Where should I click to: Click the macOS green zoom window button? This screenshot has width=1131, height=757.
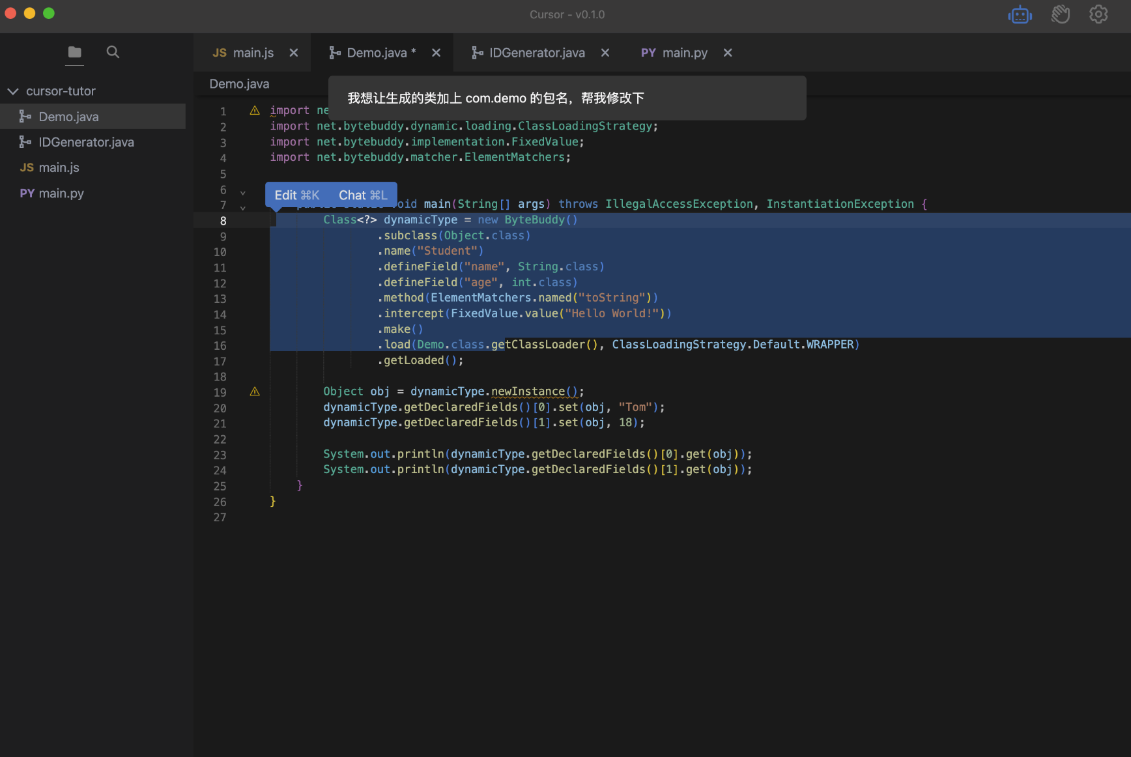point(49,13)
